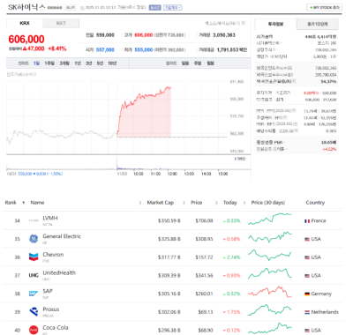Click the Prosus logo icon
Image resolution: width=353 pixels, height=335 pixels.
(x=34, y=311)
